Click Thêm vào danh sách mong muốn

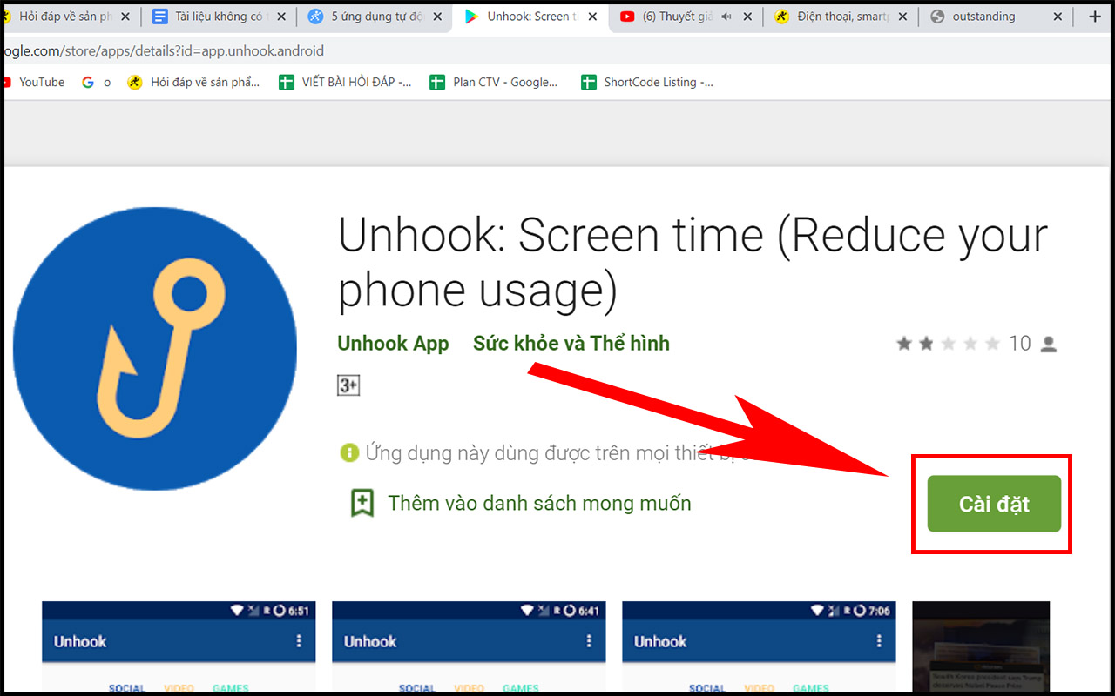(539, 503)
